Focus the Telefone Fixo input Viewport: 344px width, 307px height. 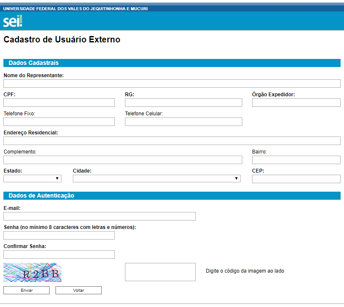coord(59,122)
